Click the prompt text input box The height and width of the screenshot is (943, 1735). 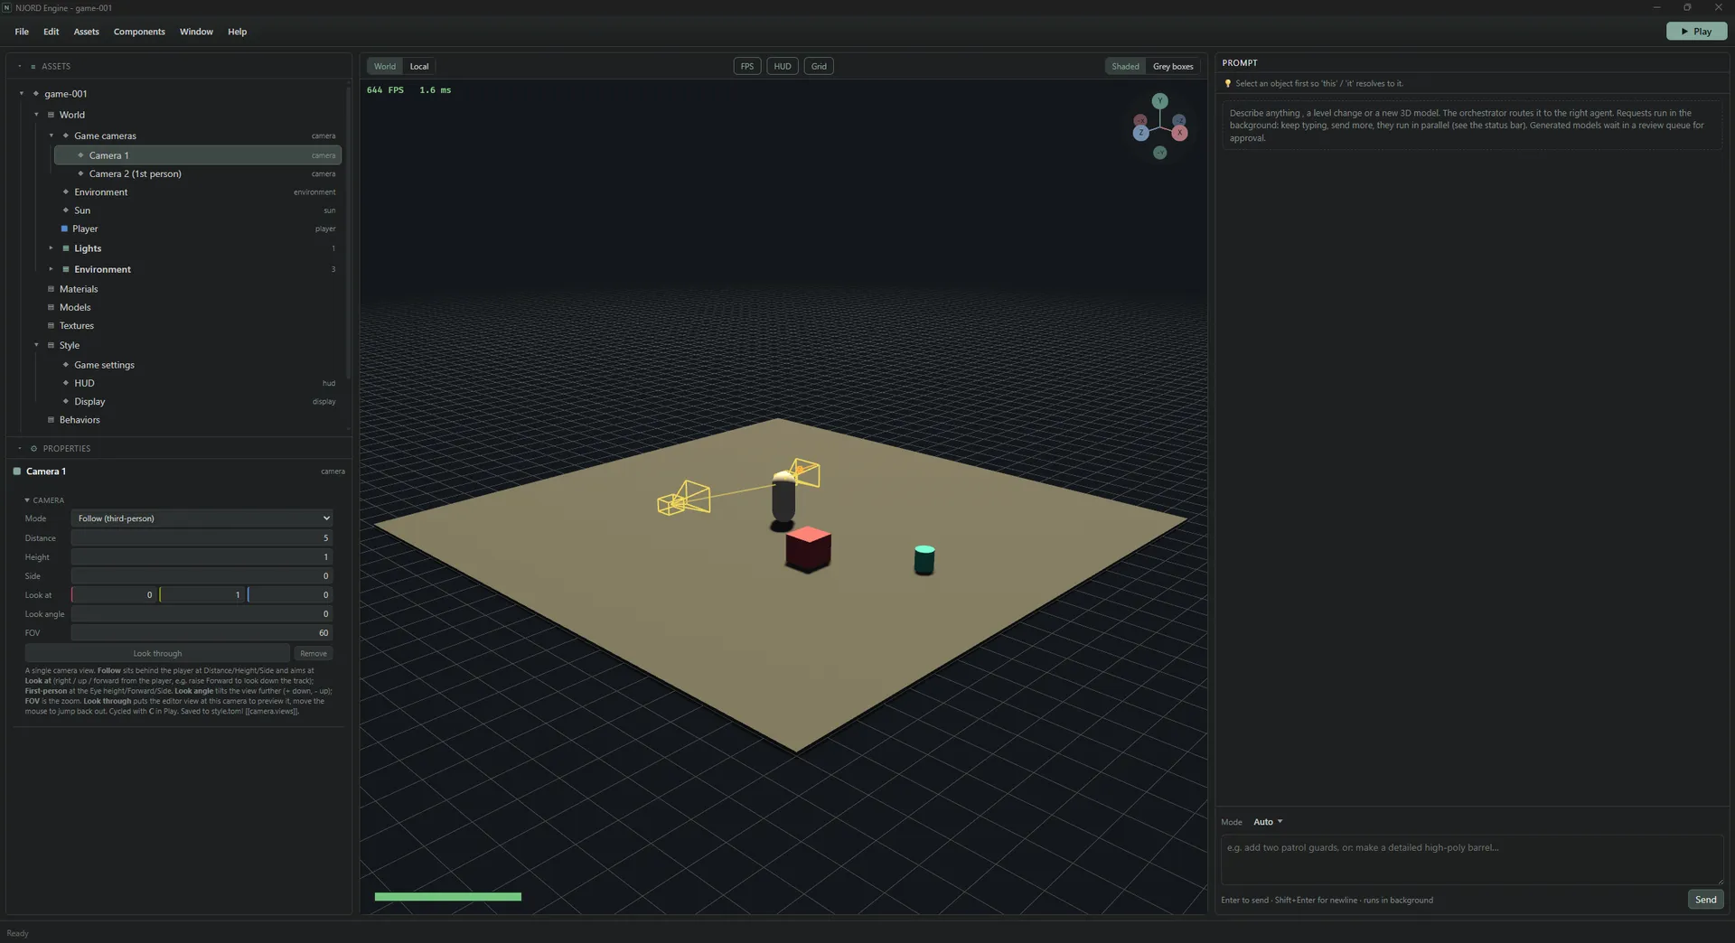click(1472, 860)
